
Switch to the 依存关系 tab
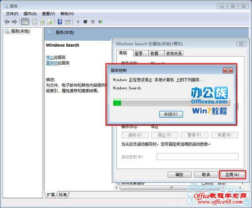pos(174,53)
